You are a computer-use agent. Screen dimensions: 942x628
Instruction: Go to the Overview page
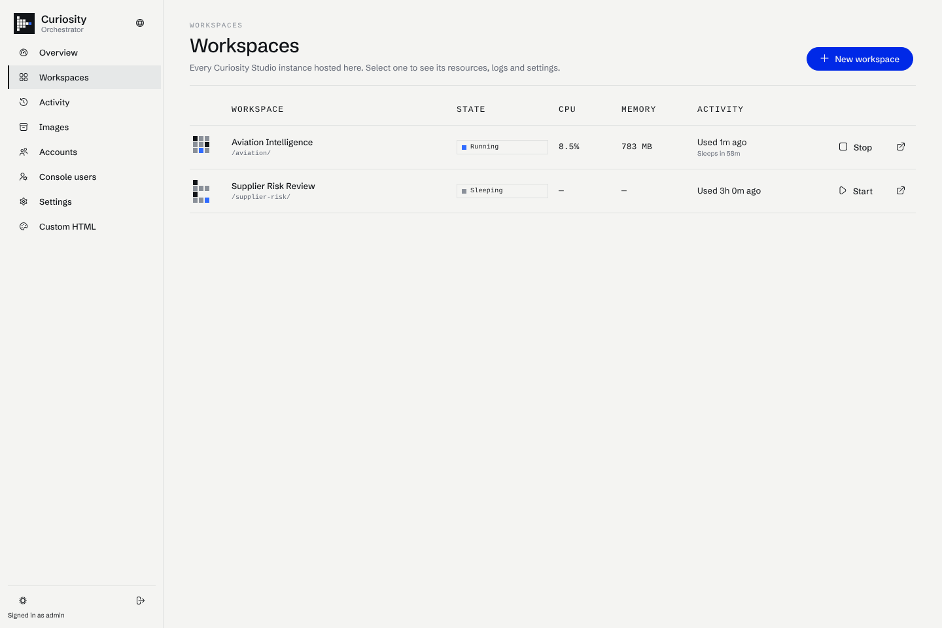click(84, 52)
